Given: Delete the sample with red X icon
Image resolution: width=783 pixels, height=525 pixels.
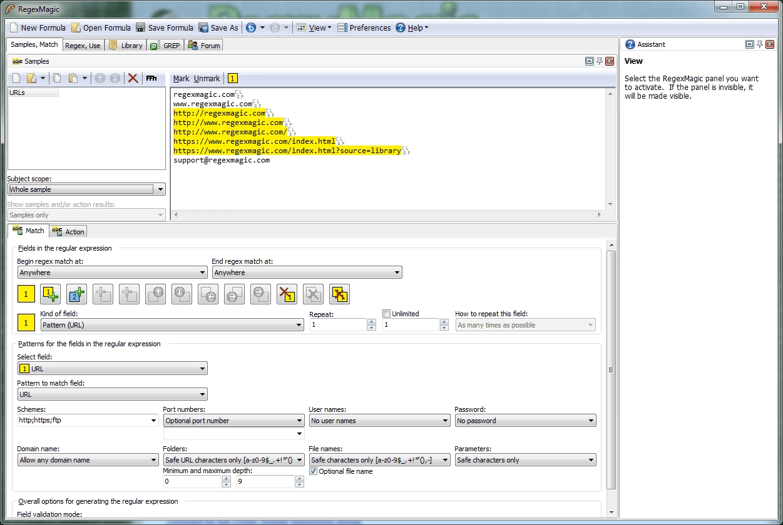Looking at the screenshot, I should (x=133, y=78).
